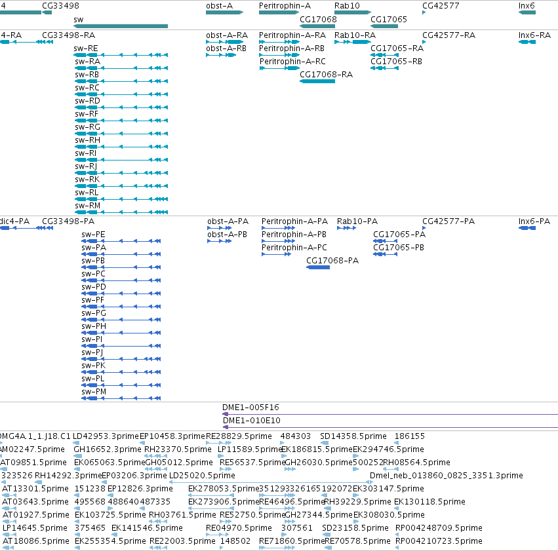Select protein CG17065-PA
The image size is (558, 551).
(385, 241)
